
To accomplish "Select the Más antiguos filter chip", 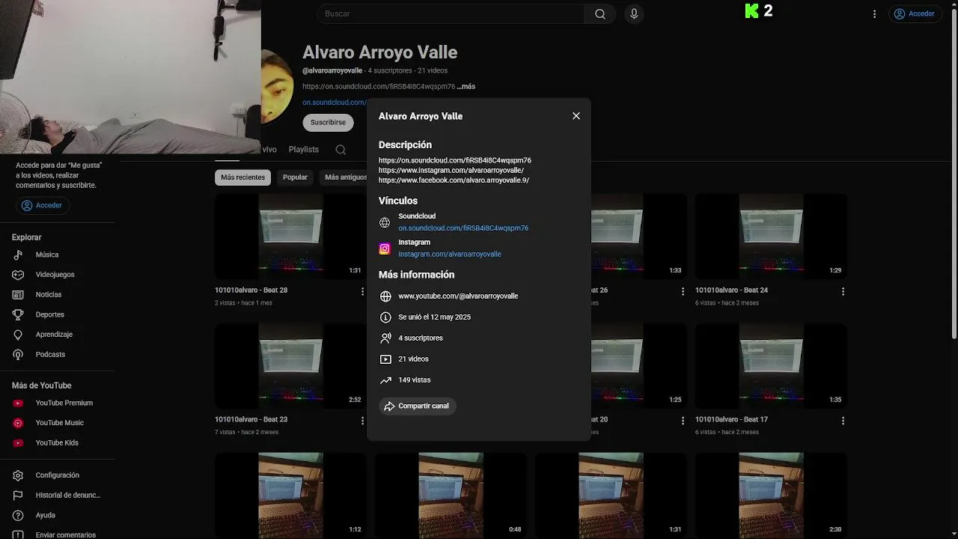I will [344, 177].
